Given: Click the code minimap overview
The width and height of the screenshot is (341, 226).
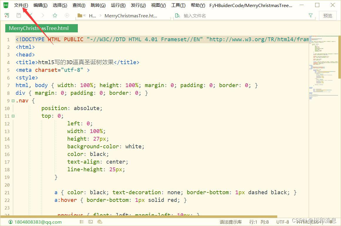Looking at the screenshot, I should 323,68.
